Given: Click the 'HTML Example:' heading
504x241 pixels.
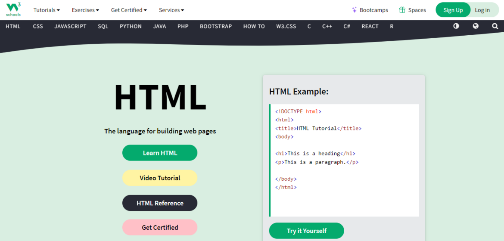Looking at the screenshot, I should (299, 92).
